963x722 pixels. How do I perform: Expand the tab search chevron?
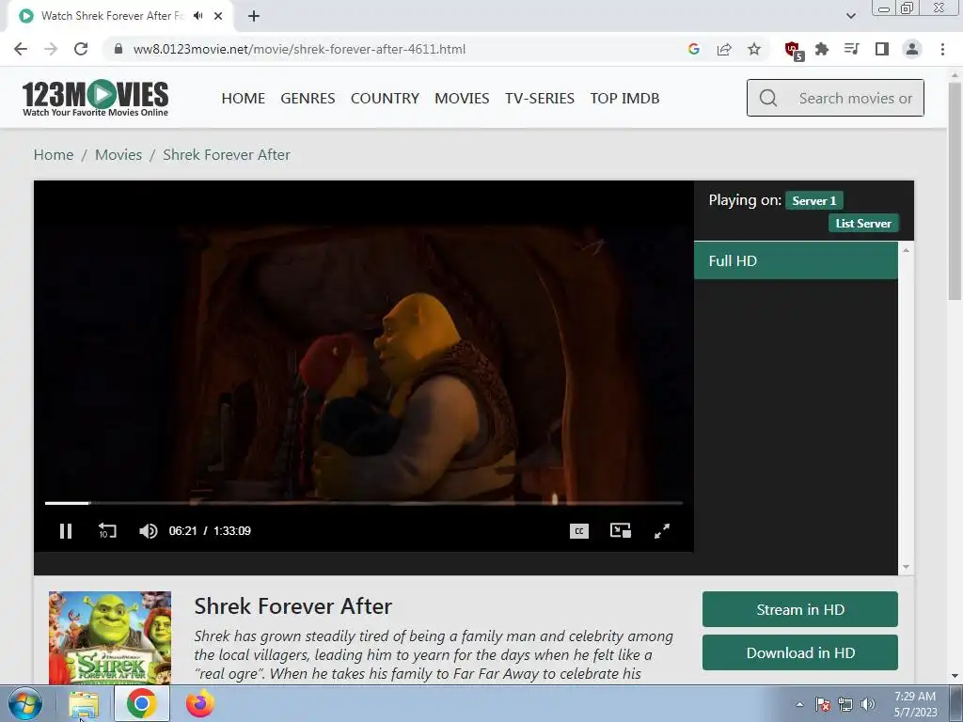(x=851, y=16)
